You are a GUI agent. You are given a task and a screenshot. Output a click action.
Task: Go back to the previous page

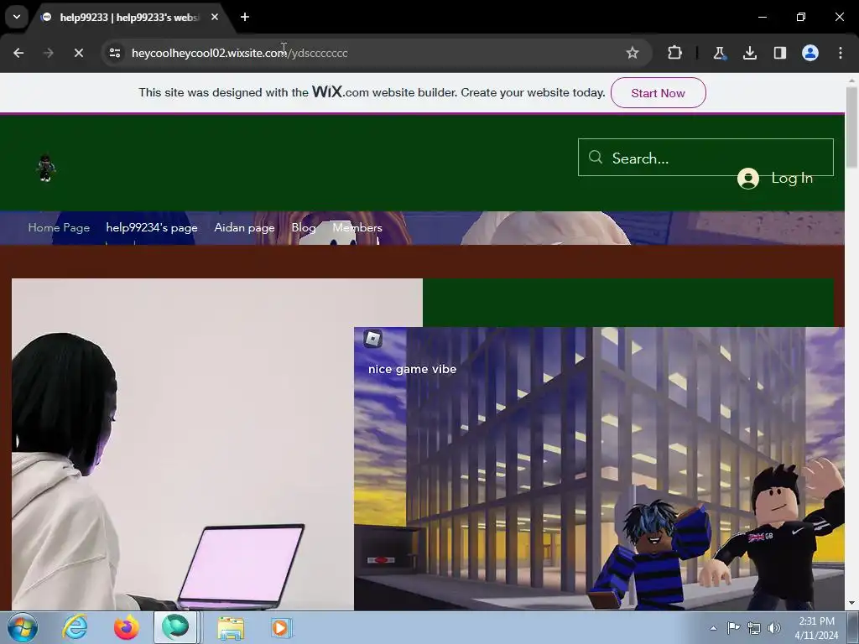[18, 53]
